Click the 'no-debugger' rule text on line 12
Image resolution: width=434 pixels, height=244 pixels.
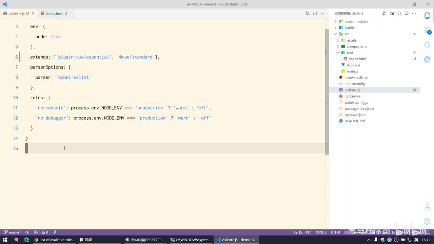point(52,118)
